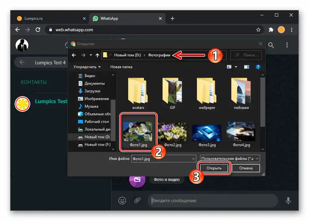This screenshot has width=309, height=221.
Task: Click Фотографии in the path bar
Action: click(159, 55)
